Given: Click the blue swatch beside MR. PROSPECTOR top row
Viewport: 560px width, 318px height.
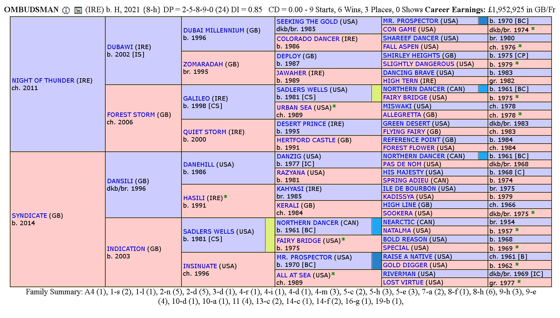Looking at the screenshot, I should click(x=483, y=21).
